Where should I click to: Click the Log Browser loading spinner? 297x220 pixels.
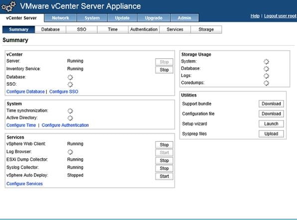(70, 152)
